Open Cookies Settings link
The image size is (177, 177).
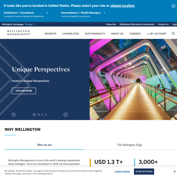tap(122, 171)
